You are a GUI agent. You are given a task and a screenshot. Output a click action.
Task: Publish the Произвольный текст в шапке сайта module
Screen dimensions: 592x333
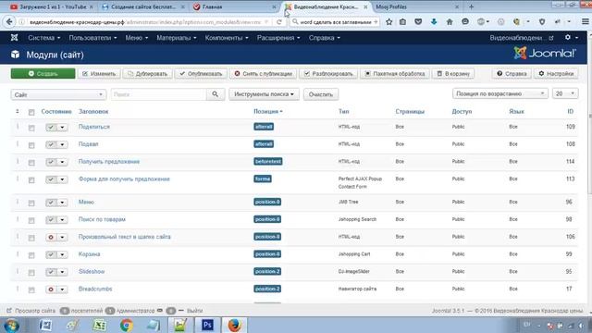tap(51, 237)
